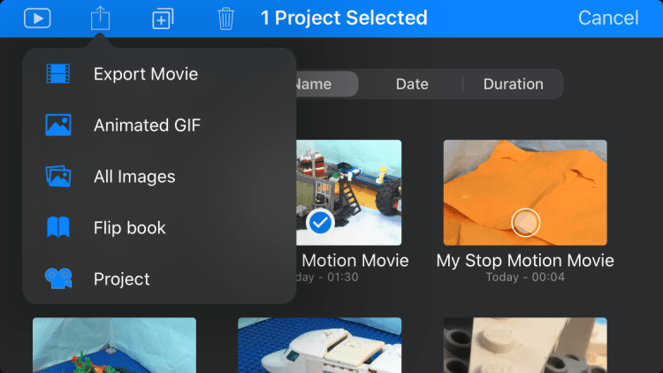Sort projects by Duration
Screen dimensions: 663x373
[x=513, y=84]
